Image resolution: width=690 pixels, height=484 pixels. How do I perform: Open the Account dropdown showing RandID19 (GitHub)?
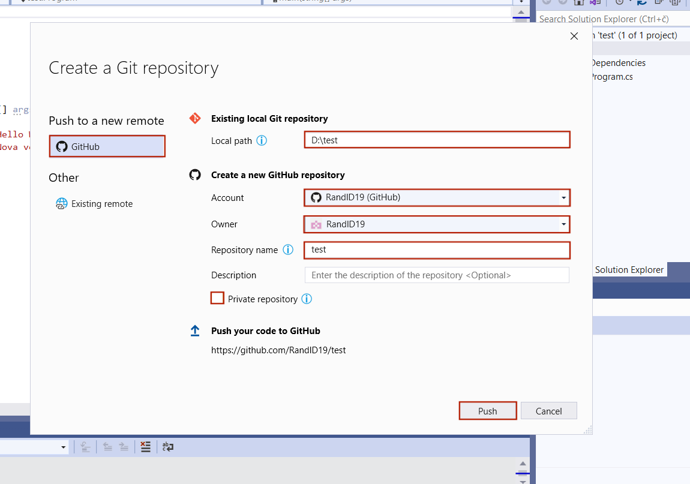[x=437, y=197]
